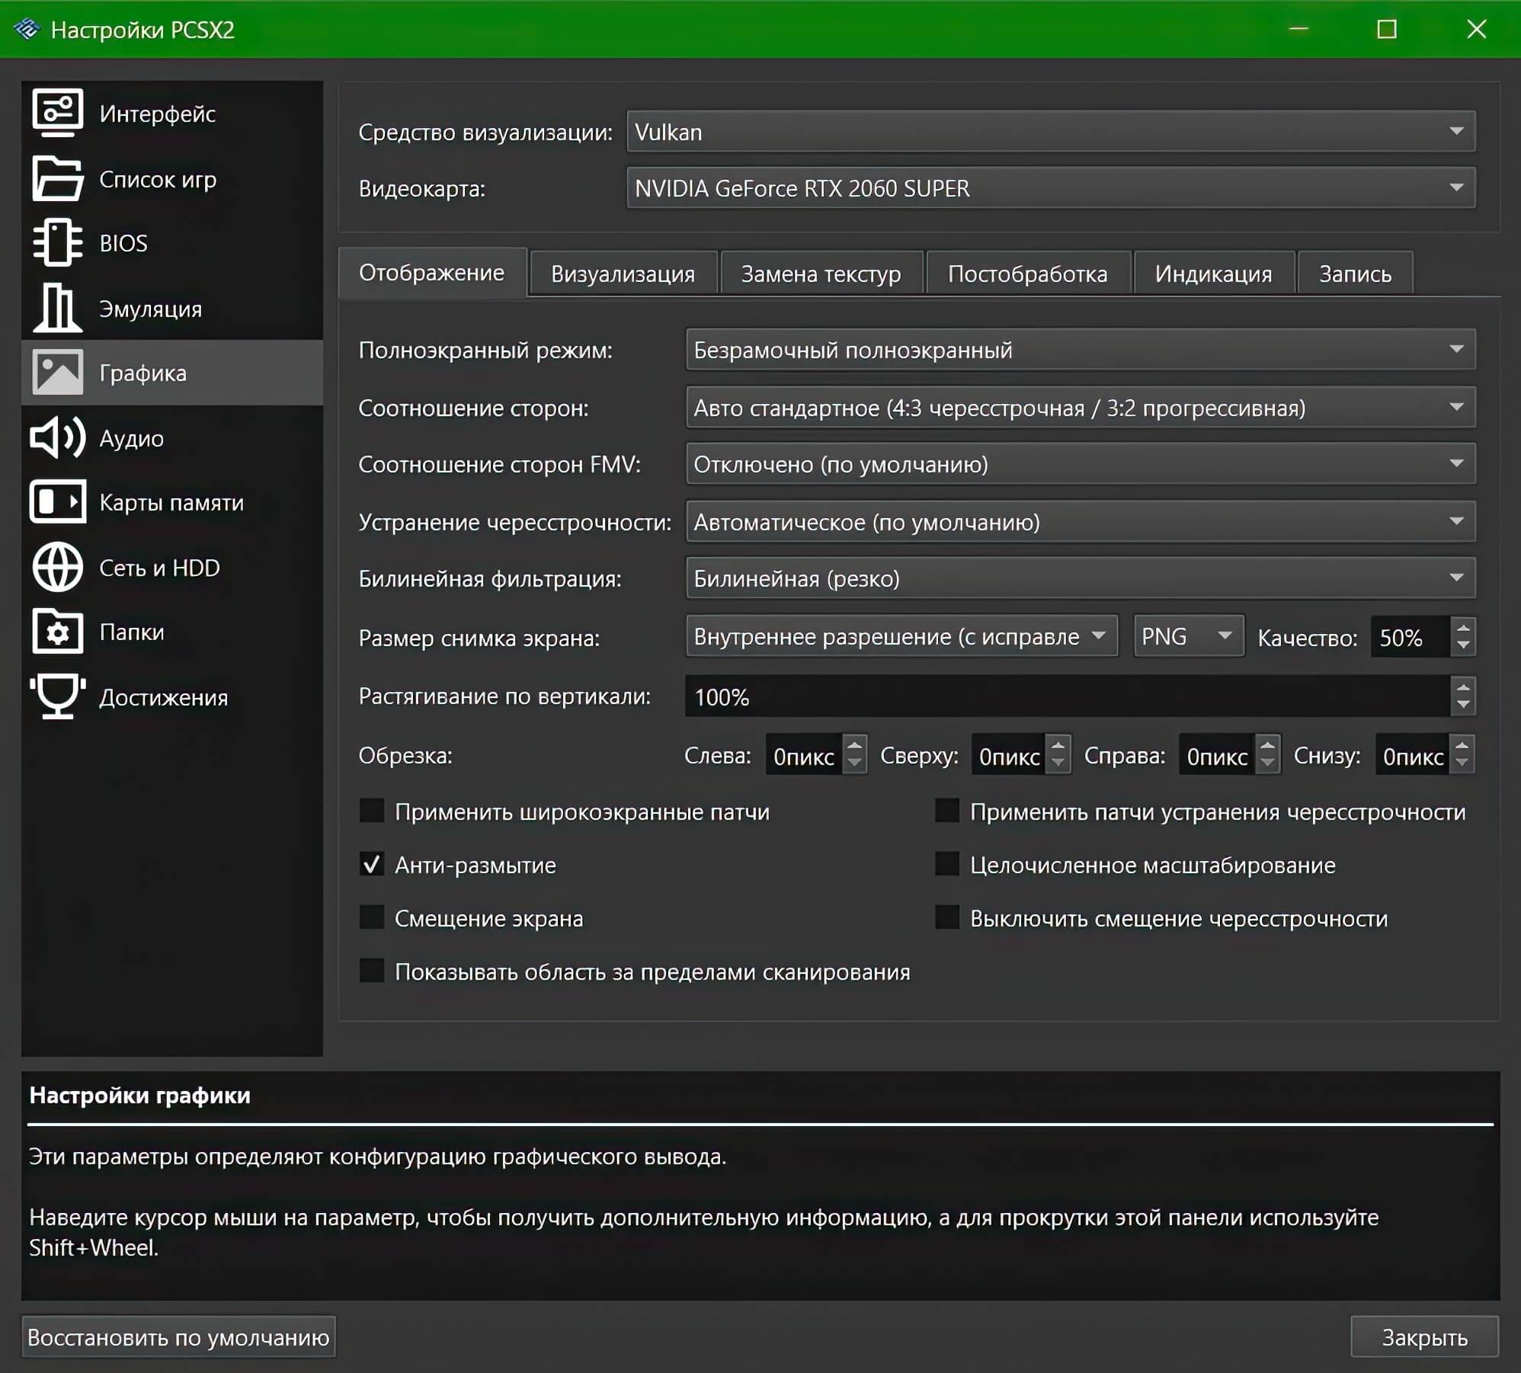Screen dimensions: 1521x1373
Task: Enable Показывать область за пределами сканирования
Action: point(372,971)
